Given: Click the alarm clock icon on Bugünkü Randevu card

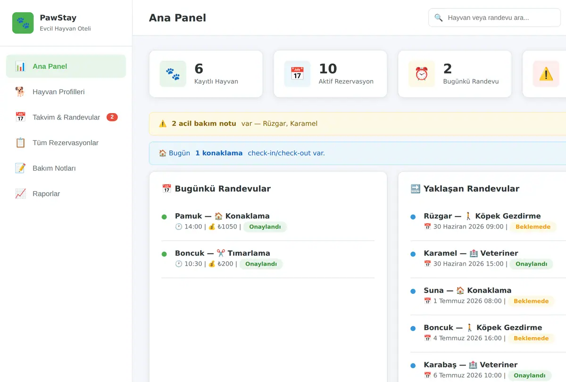Looking at the screenshot, I should 422,74.
